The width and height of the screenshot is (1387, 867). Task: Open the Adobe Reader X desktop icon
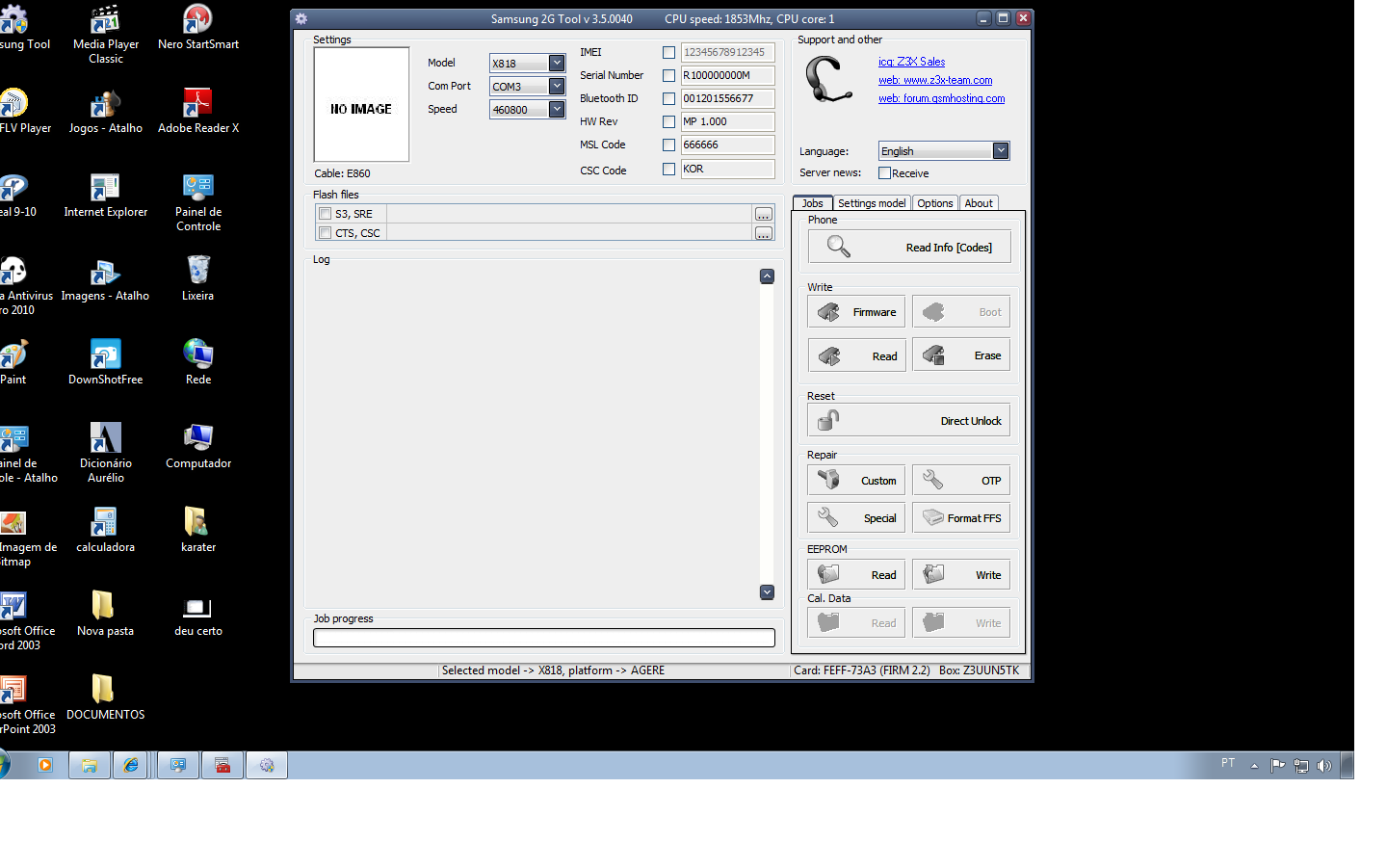click(198, 111)
